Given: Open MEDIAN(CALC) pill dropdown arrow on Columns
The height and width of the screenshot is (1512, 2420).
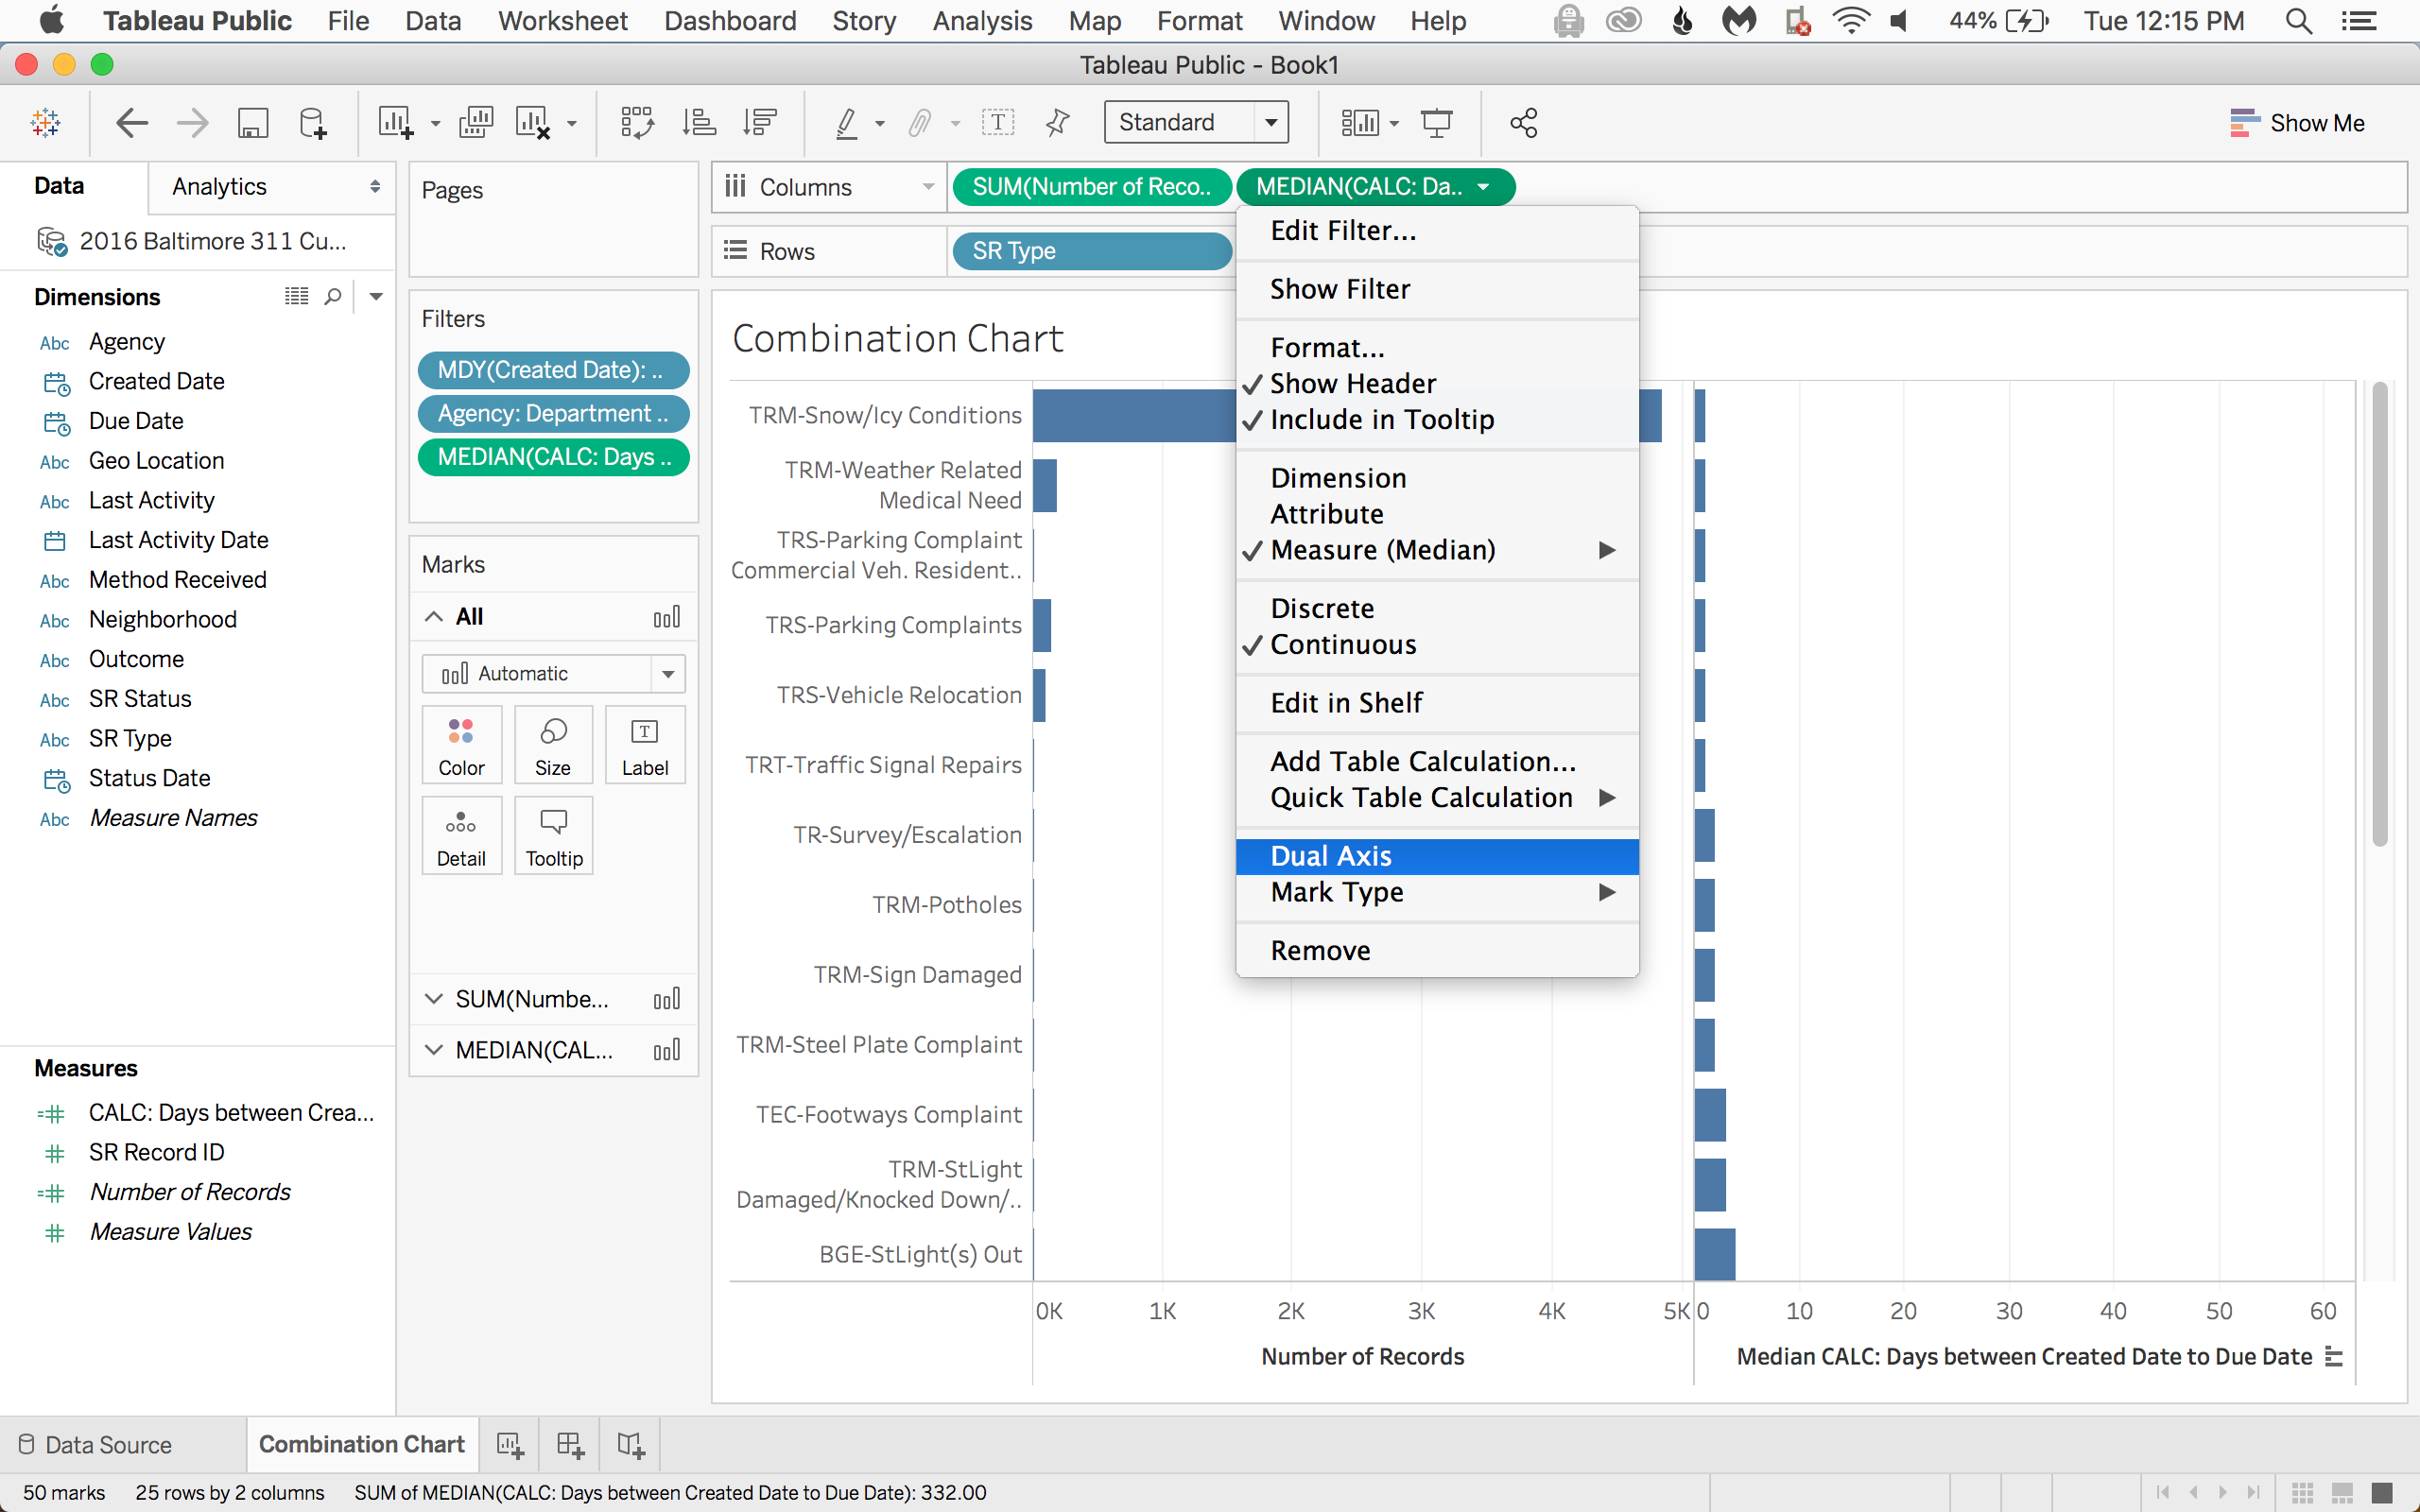Looking at the screenshot, I should (1484, 187).
